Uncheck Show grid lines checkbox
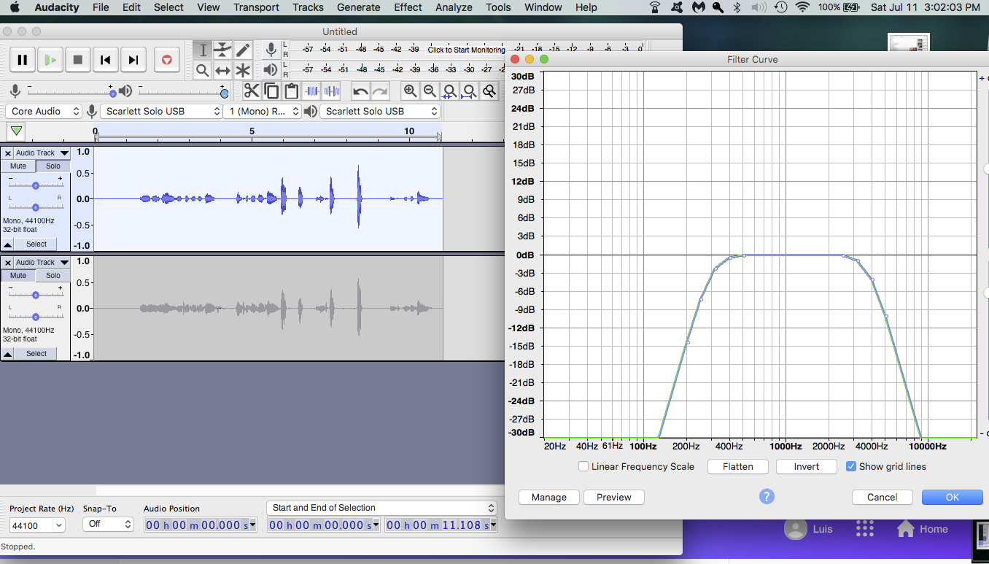Image resolution: width=989 pixels, height=564 pixels. 850,466
